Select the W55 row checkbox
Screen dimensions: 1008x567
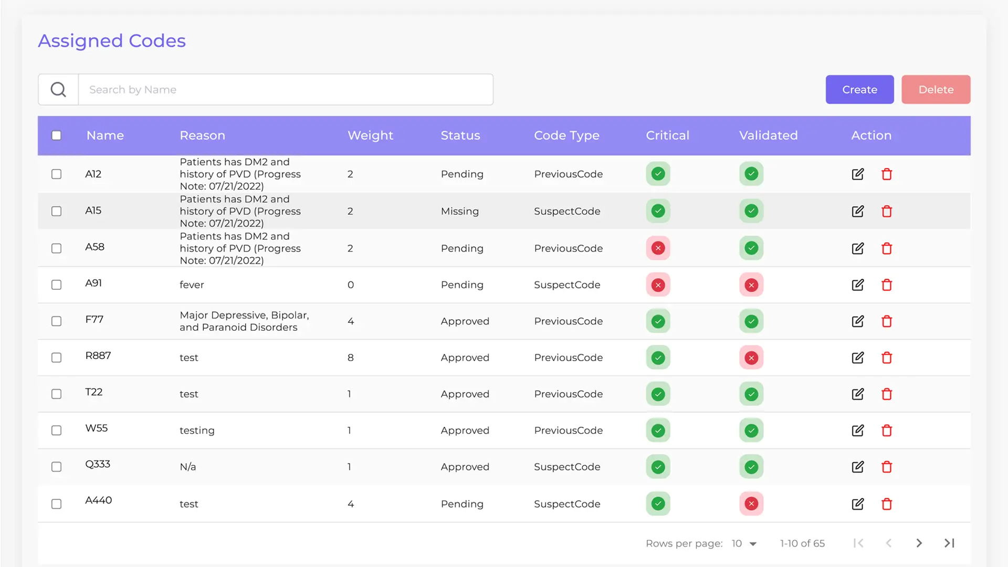[57, 430]
